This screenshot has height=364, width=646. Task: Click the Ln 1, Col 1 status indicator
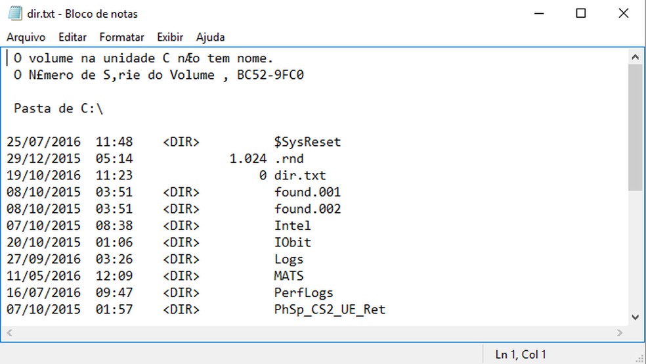tap(521, 355)
